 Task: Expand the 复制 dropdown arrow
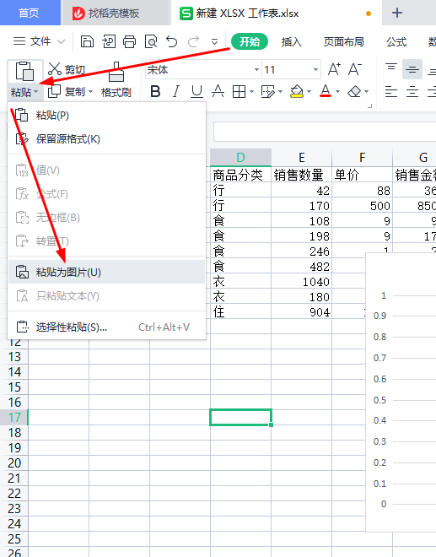91,92
